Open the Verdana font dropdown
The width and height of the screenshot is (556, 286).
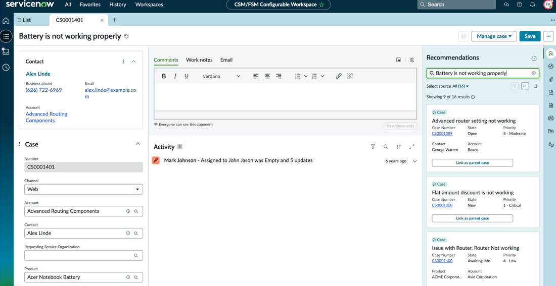(x=221, y=76)
